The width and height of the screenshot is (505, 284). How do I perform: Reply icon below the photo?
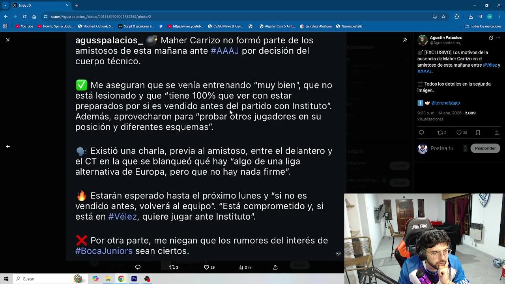click(x=138, y=267)
